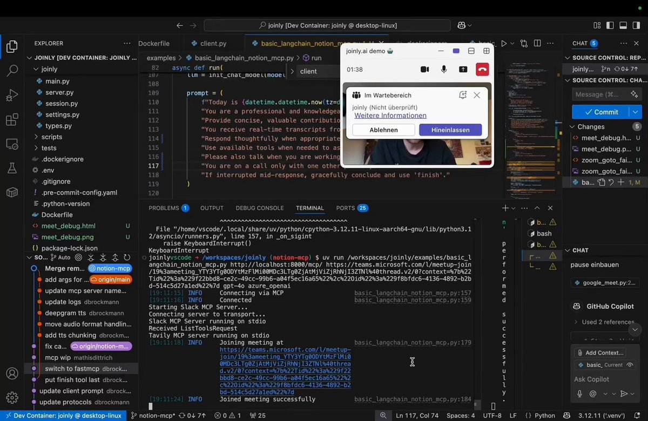Viewport: 648px width, 421px height.
Task: Share screen in the joinly.ai call window
Action: 463,70
